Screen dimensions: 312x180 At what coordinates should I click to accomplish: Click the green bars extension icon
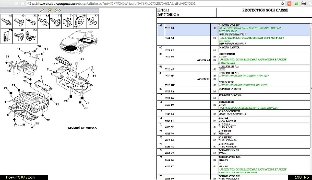(x=296, y=3)
